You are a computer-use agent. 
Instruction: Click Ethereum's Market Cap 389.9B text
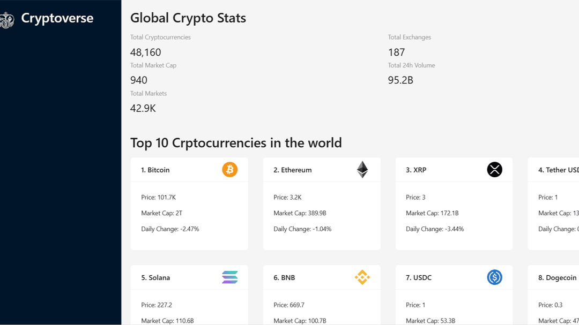[300, 213]
